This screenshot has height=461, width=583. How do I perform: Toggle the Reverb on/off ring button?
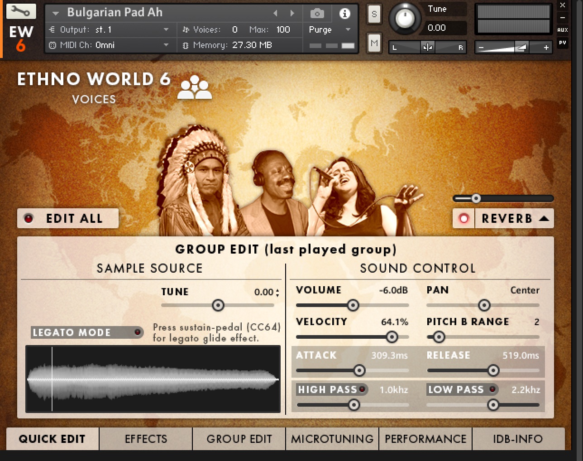[464, 219]
